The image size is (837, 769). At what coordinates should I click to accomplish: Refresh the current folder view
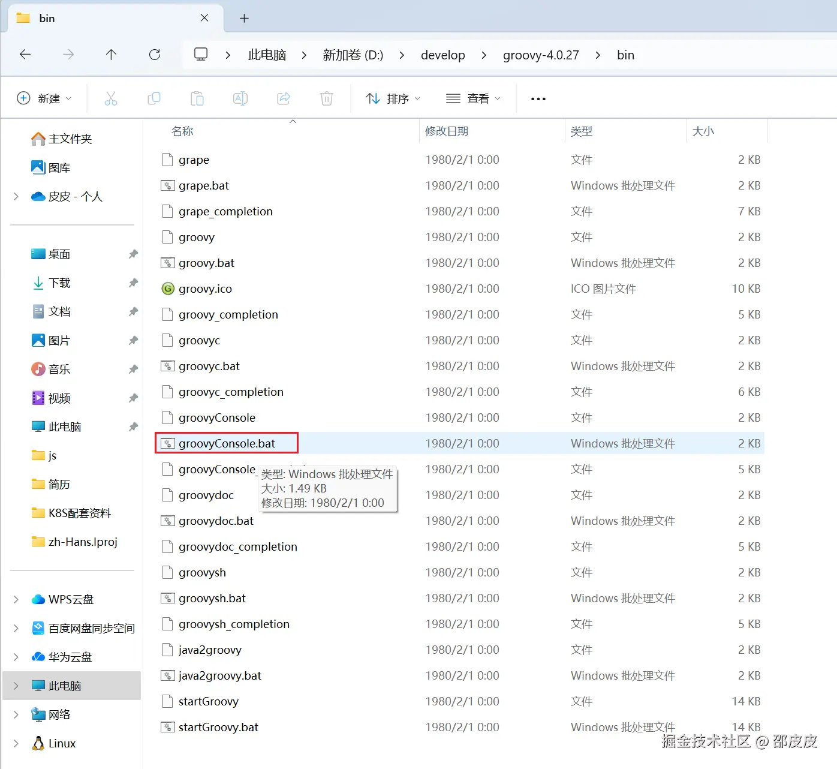click(155, 55)
